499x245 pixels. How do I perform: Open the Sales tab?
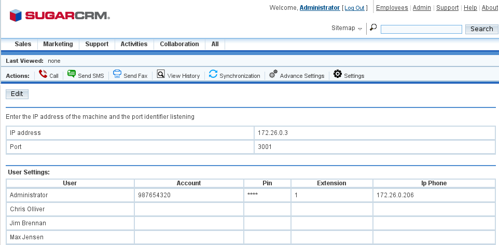(x=23, y=44)
